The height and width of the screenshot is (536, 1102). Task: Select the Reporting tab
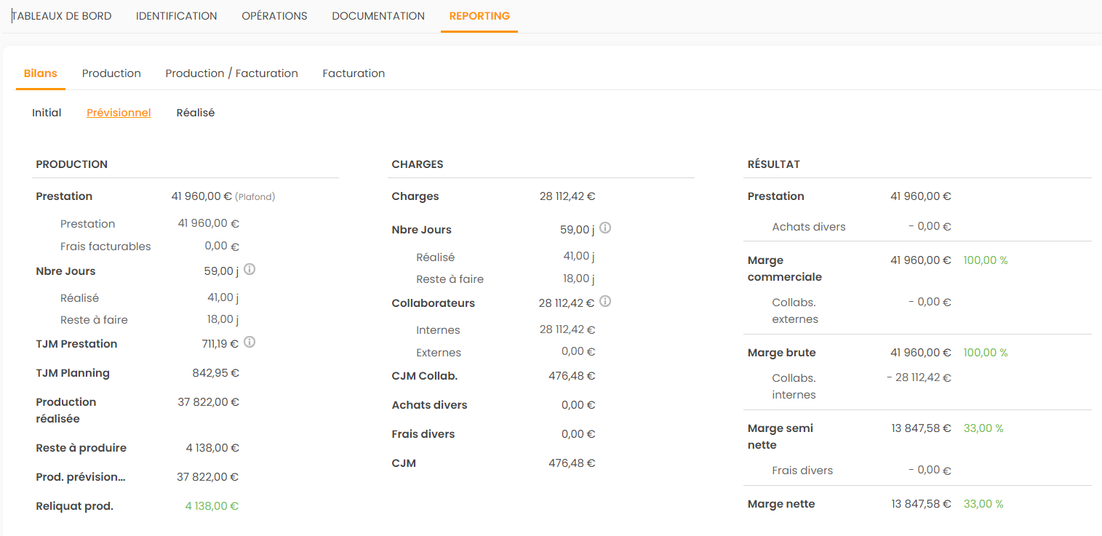coord(479,16)
